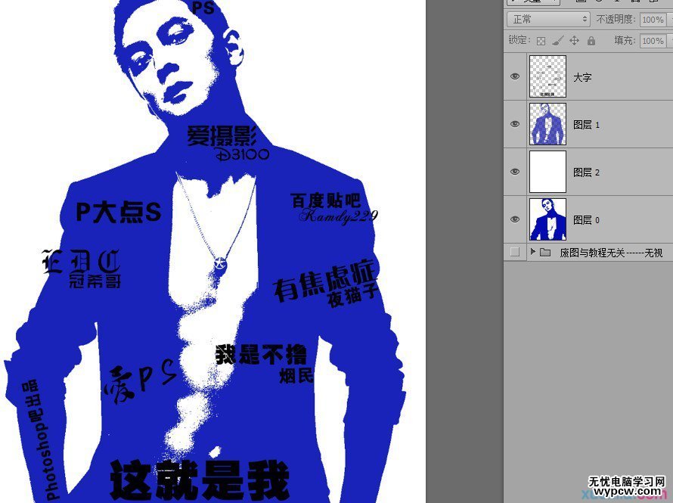Click the 图层 1 layer name
This screenshot has width=673, height=503.
[x=586, y=125]
